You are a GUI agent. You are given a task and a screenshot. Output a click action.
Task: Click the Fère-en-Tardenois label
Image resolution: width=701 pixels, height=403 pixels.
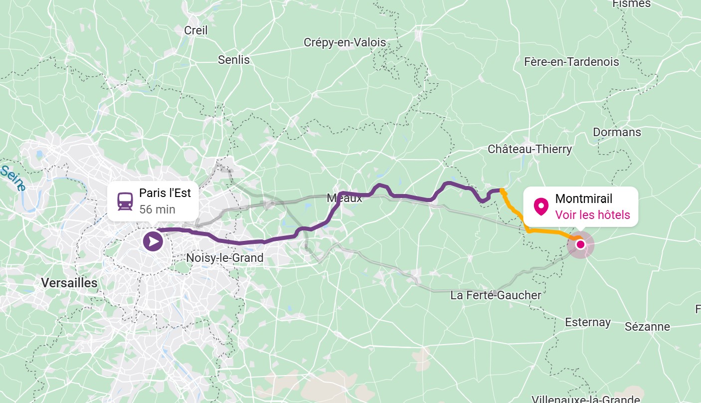571,62
